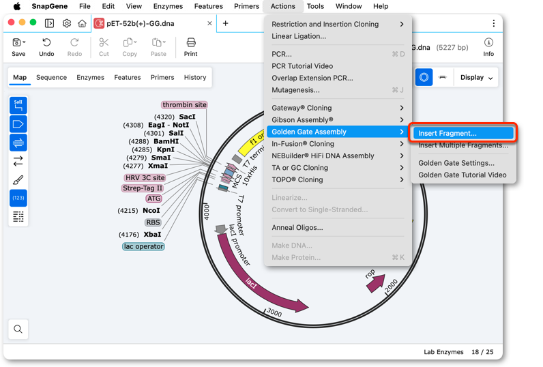Image resolution: width=543 pixels, height=367 pixels.
Task: Click the BamHI enzyme site label
Action: pyautogui.click(x=166, y=141)
